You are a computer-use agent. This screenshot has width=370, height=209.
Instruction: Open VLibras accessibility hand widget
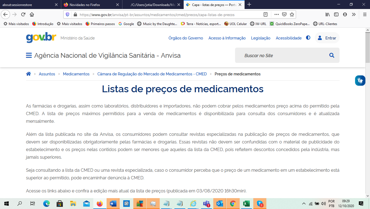point(360,81)
